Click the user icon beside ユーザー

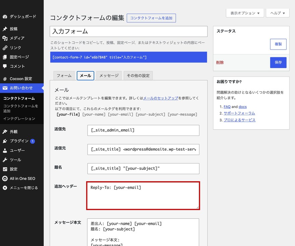click(5, 150)
